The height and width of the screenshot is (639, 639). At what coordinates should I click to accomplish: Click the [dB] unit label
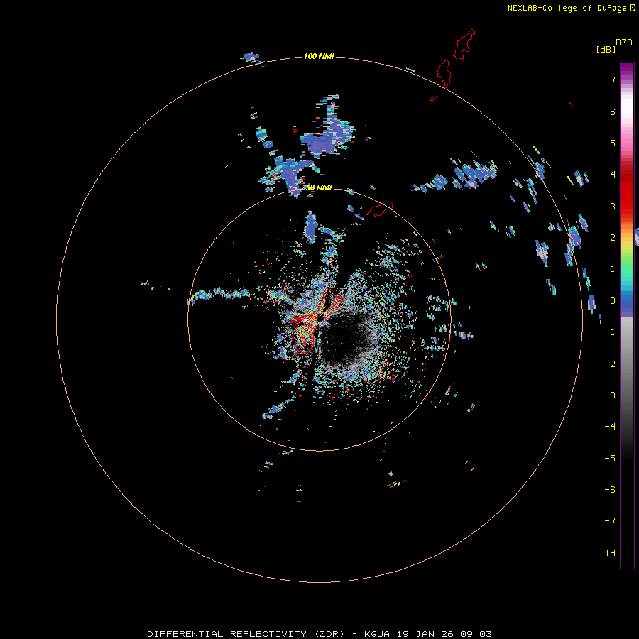[x=606, y=49]
